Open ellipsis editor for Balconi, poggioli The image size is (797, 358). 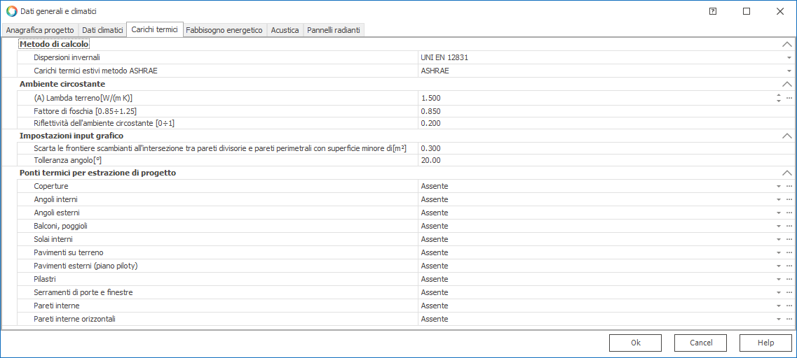789,227
